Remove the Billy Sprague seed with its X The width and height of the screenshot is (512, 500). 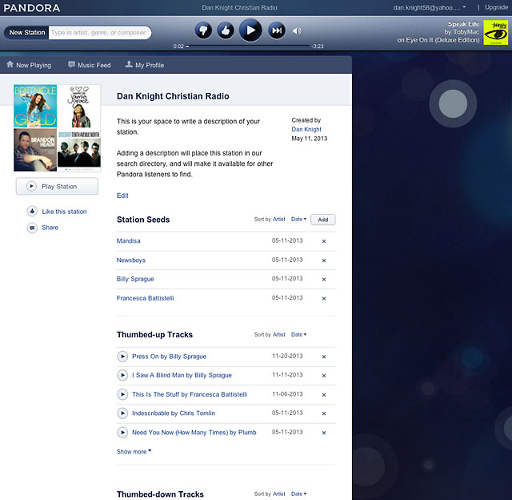tap(324, 280)
